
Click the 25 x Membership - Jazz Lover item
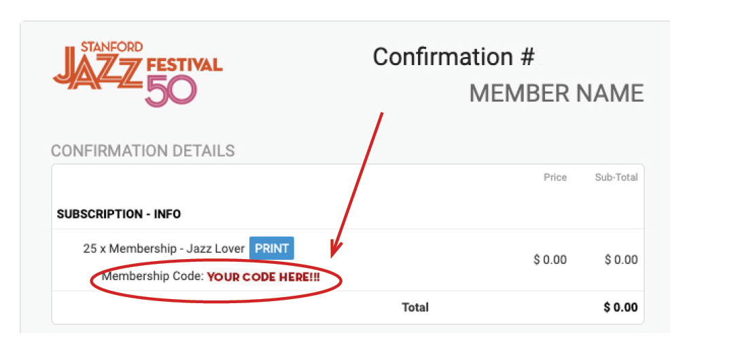coord(164,248)
